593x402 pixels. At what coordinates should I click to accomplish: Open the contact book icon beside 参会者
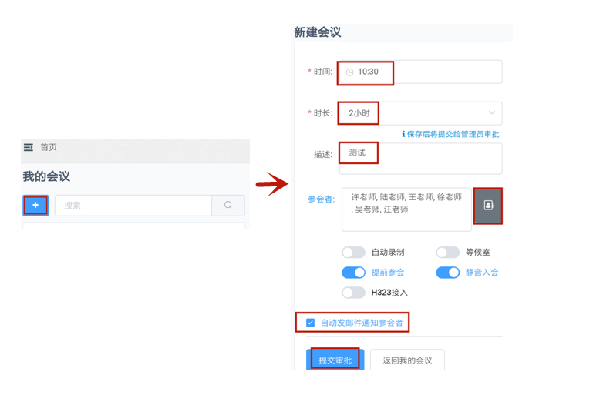click(x=488, y=206)
